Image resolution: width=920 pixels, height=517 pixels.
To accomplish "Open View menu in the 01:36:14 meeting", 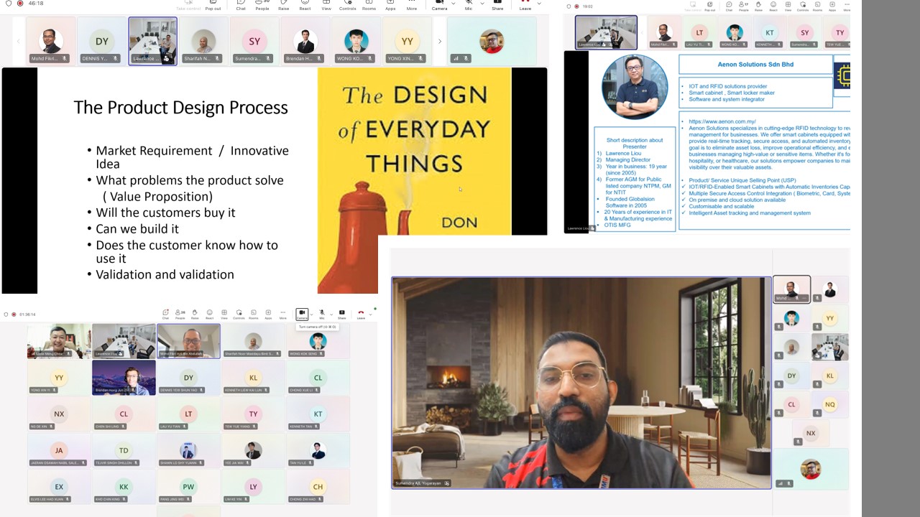I will pos(224,314).
